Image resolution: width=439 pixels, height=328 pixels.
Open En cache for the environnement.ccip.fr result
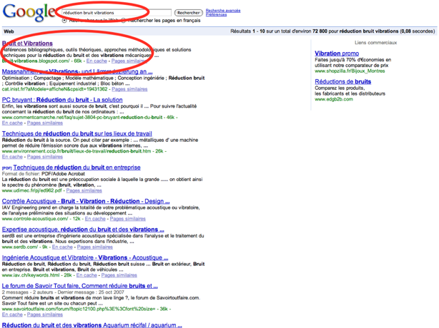(12, 157)
